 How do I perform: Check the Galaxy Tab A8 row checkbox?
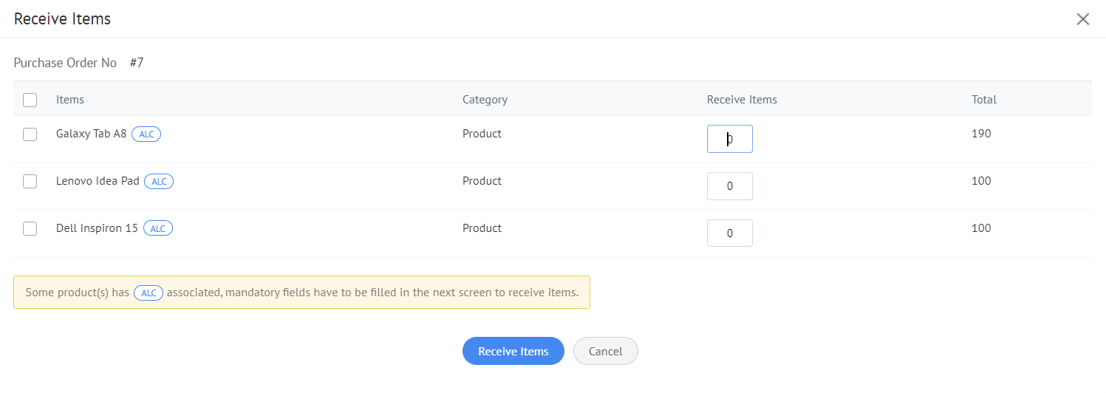pos(30,134)
